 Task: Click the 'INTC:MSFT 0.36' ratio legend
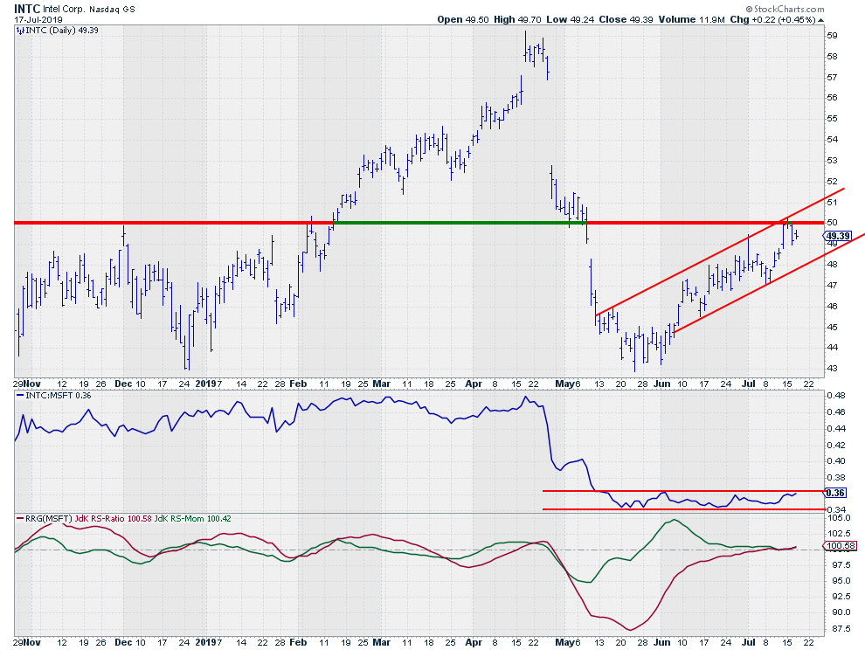[x=59, y=396]
